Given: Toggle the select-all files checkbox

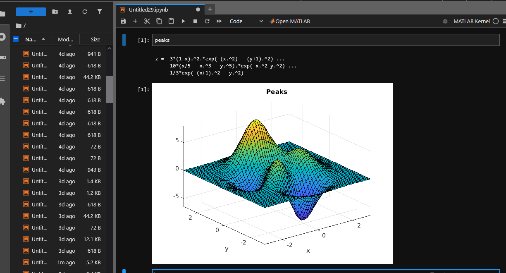Looking at the screenshot, I should (x=16, y=39).
